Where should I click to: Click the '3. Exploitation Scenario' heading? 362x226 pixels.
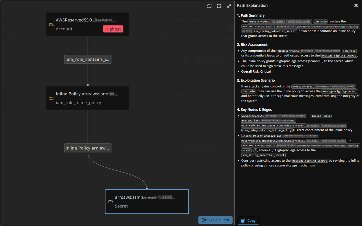point(256,81)
